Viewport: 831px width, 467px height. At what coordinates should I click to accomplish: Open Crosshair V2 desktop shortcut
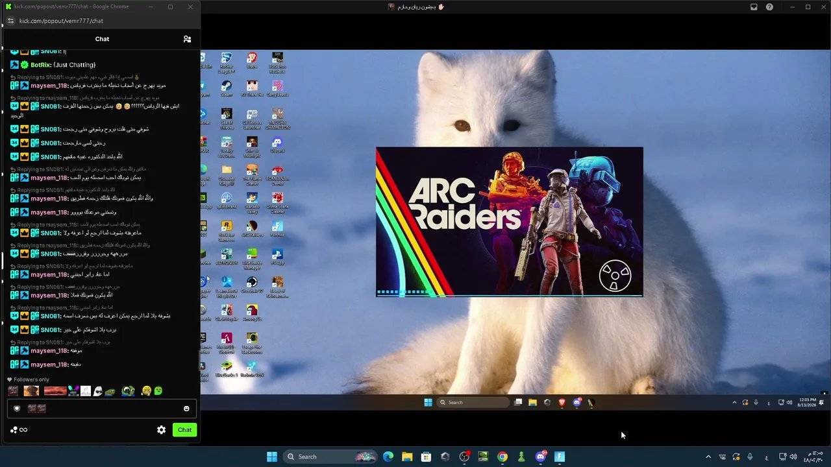click(252, 285)
